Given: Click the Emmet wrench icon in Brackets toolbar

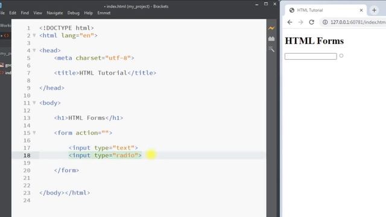Looking at the screenshot, I should (271, 49).
